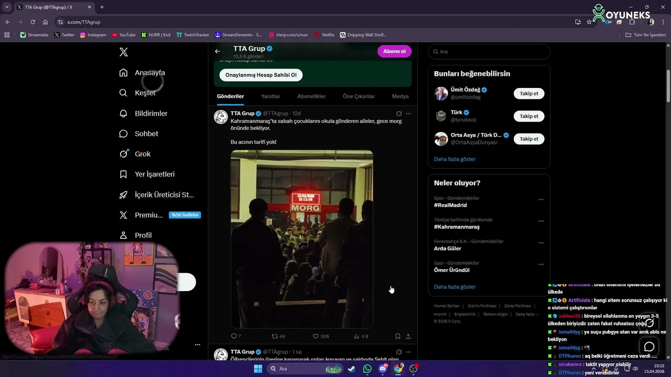Screen dimensions: 671x377
Task: Follow Orta Asya / Türk Dünyası account
Action: coord(529,139)
